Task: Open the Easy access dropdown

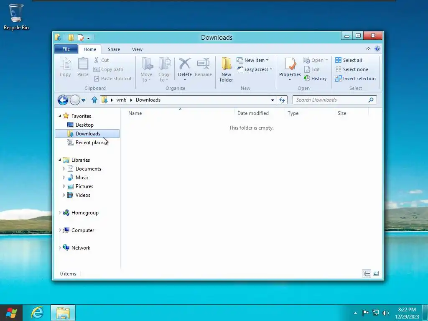Action: click(x=255, y=69)
